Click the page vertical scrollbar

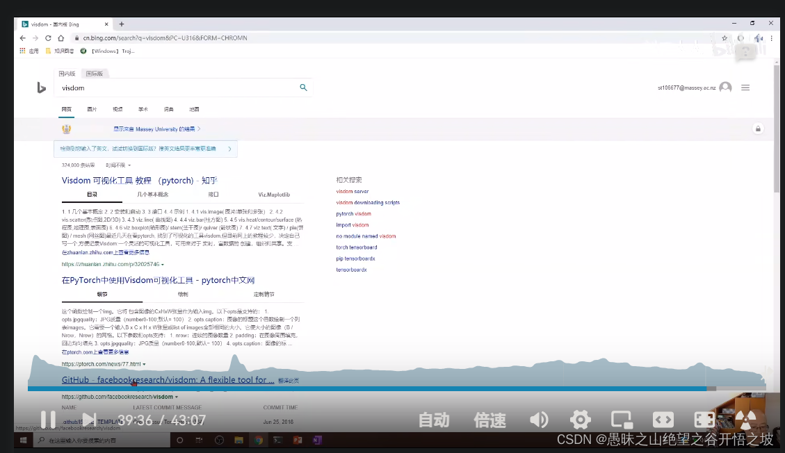(777, 128)
